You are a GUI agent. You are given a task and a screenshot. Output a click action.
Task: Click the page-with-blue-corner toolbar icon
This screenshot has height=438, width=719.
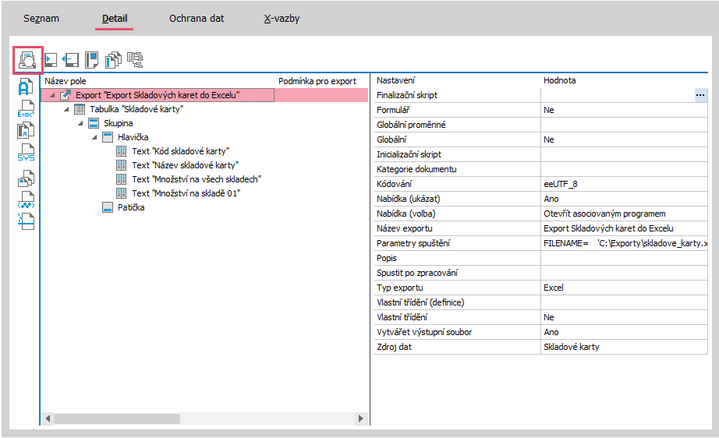[x=92, y=60]
